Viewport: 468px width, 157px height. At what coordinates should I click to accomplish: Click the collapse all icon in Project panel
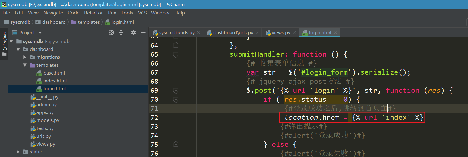tap(121, 32)
